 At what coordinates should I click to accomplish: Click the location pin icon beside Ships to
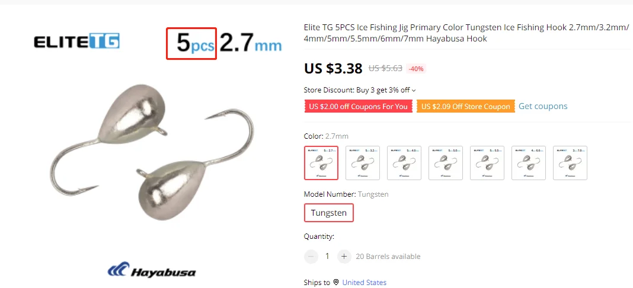point(336,282)
